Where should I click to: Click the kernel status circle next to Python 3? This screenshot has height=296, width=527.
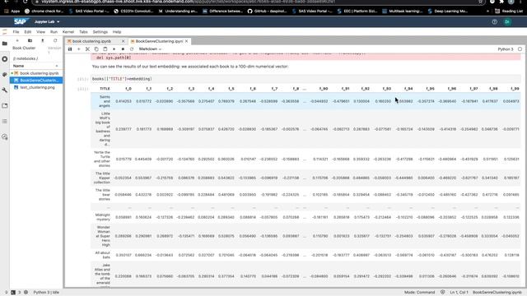pos(520,49)
